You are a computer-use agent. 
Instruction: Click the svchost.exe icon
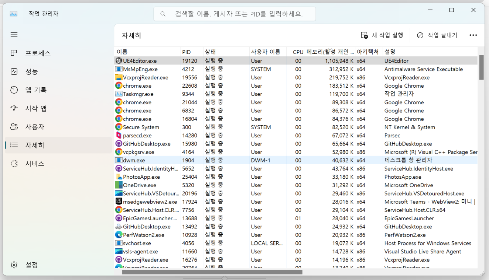(119, 243)
